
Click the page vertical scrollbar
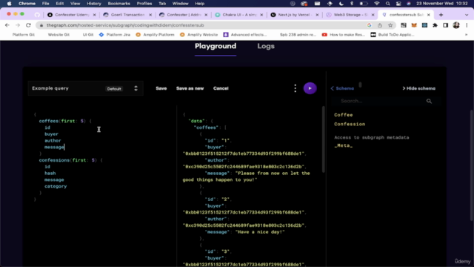[x=472, y=165]
